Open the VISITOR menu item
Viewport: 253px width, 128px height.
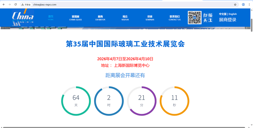(x=125, y=18)
